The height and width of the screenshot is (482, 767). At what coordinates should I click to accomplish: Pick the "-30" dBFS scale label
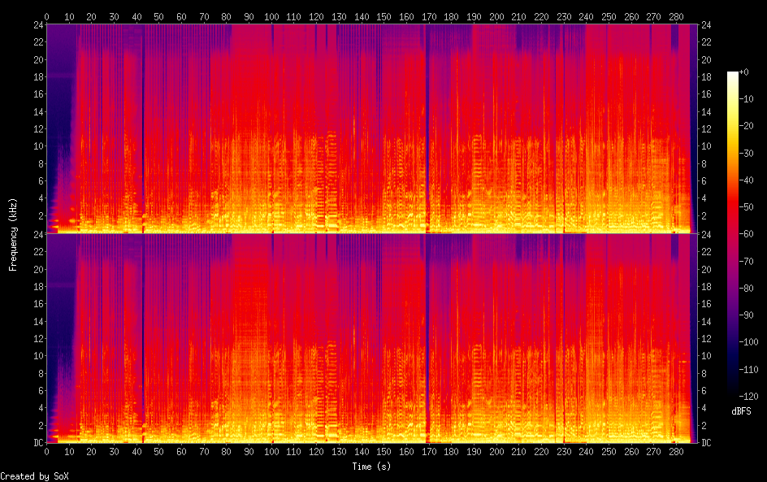(747, 153)
